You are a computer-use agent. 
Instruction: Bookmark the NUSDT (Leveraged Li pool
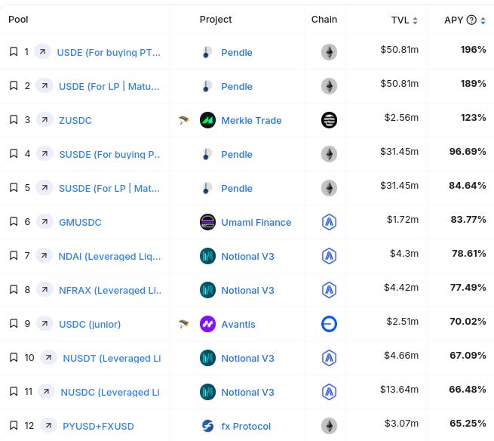(x=14, y=358)
